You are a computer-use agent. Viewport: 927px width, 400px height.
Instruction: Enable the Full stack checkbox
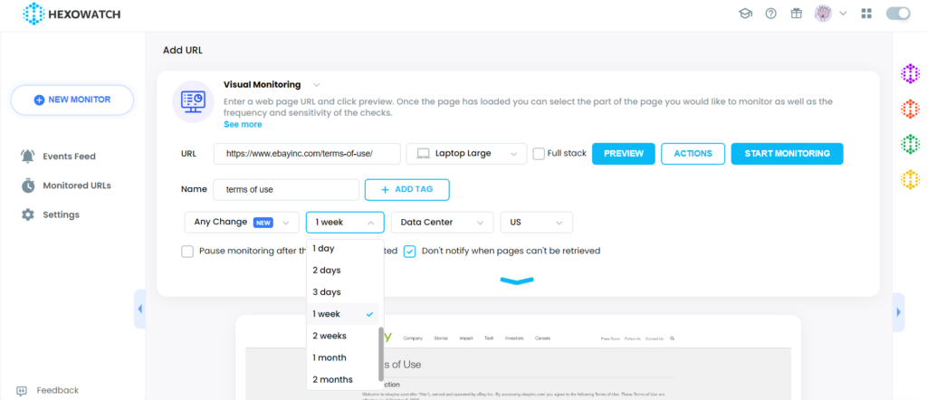(x=539, y=154)
